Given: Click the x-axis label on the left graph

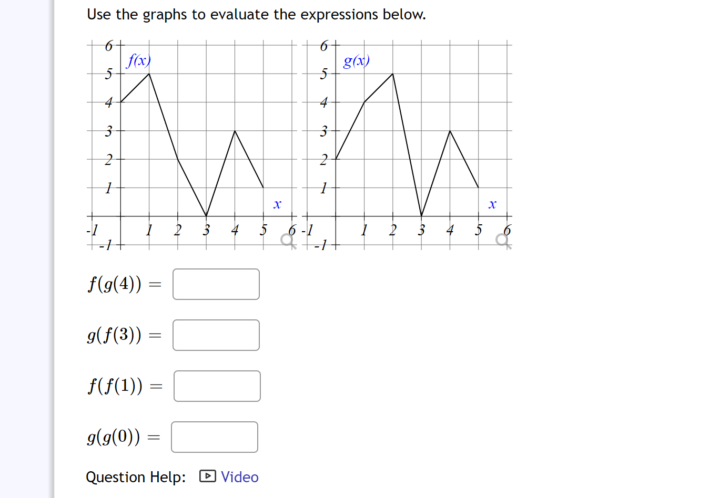Looking at the screenshot, I should tap(277, 205).
